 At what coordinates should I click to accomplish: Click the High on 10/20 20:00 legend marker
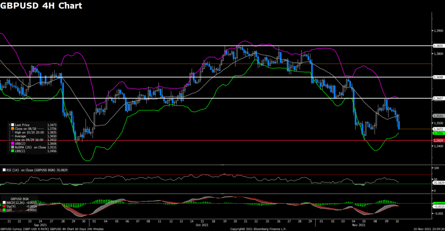tap(13, 132)
